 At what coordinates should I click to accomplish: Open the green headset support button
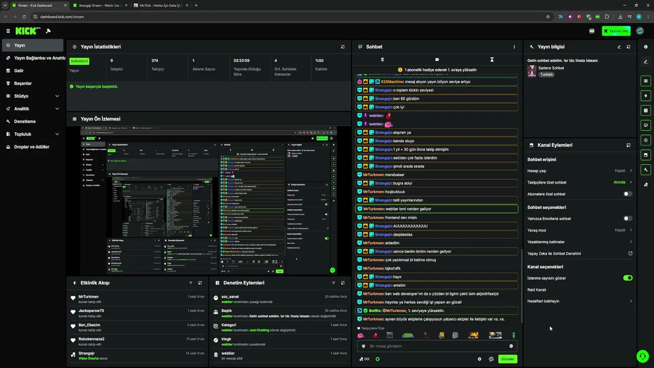pyautogui.click(x=642, y=356)
